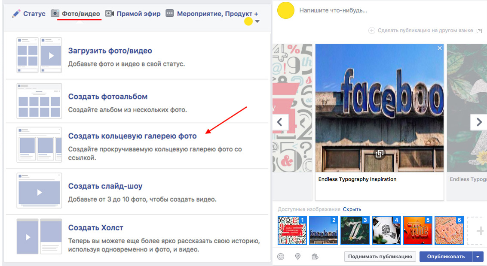Viewport: 487px width, 266px height.
Task: Click the Опубликовать button
Action: [446, 257]
